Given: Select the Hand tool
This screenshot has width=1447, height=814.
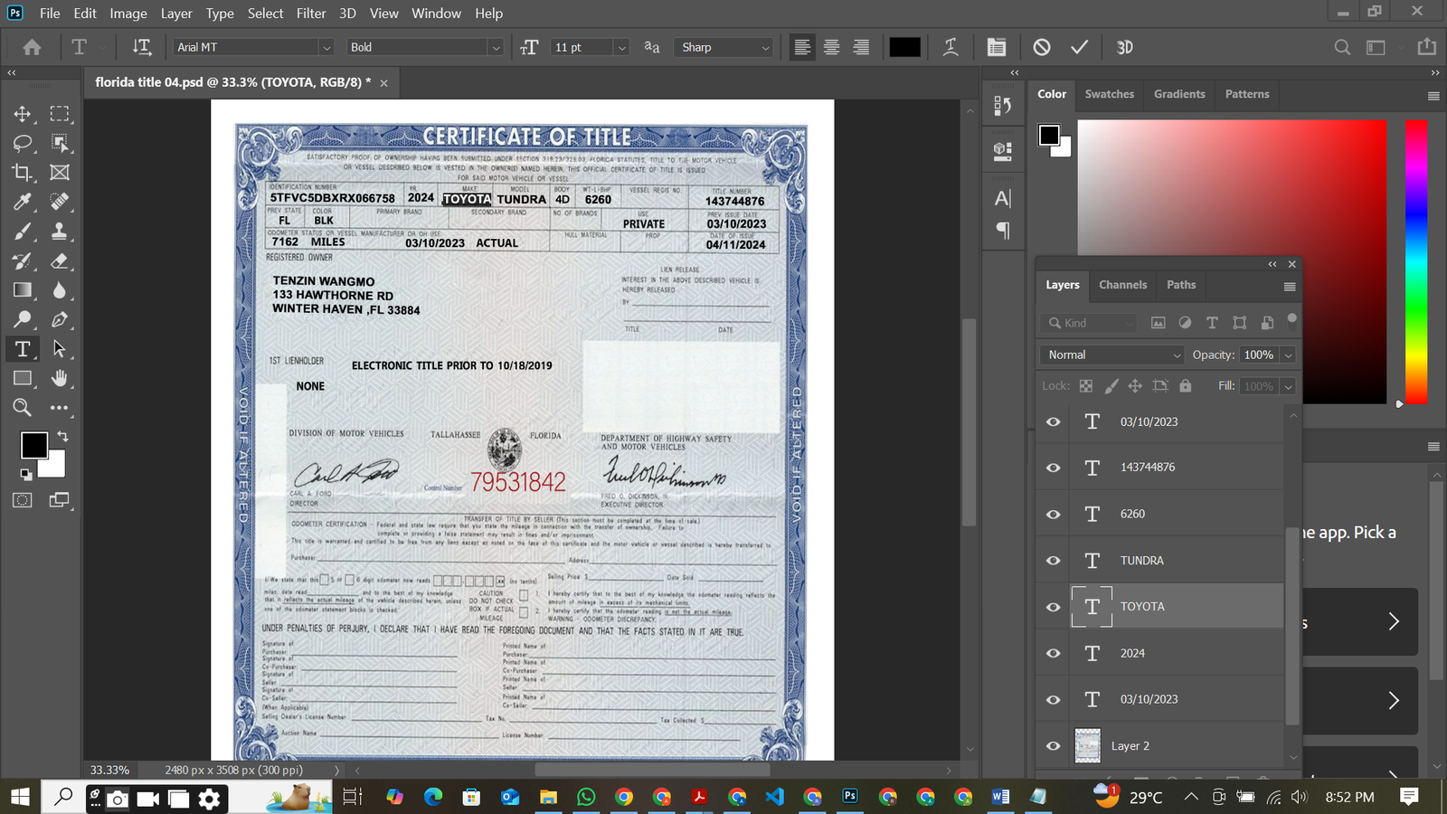Looking at the screenshot, I should 60,378.
